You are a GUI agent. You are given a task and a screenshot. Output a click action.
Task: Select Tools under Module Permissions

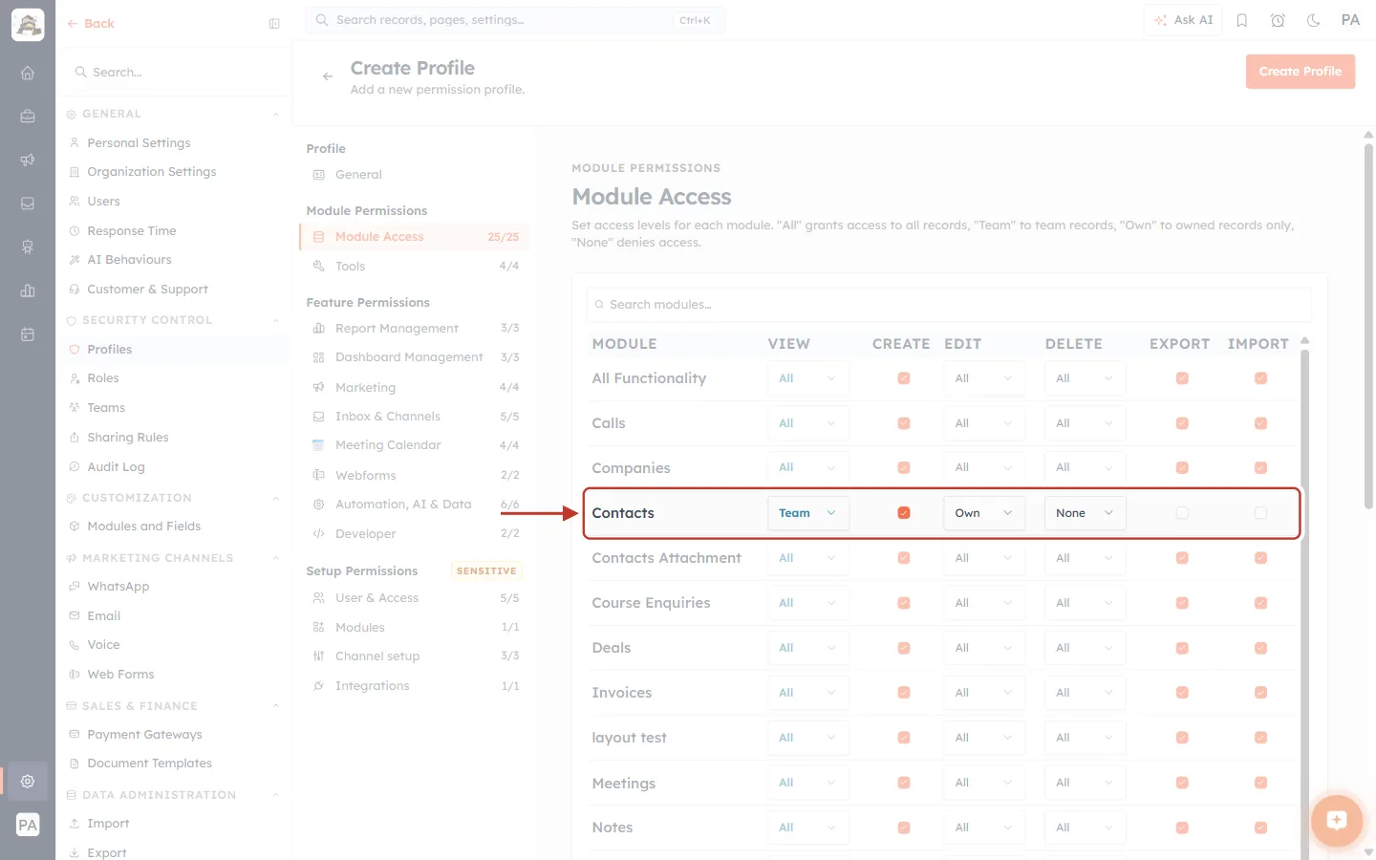tap(415, 267)
